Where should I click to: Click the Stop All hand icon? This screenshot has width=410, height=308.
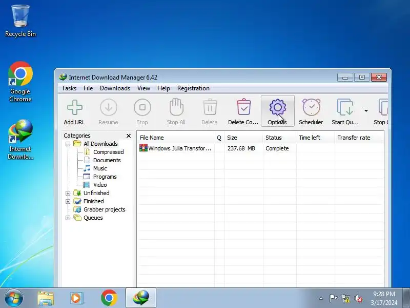(x=176, y=107)
